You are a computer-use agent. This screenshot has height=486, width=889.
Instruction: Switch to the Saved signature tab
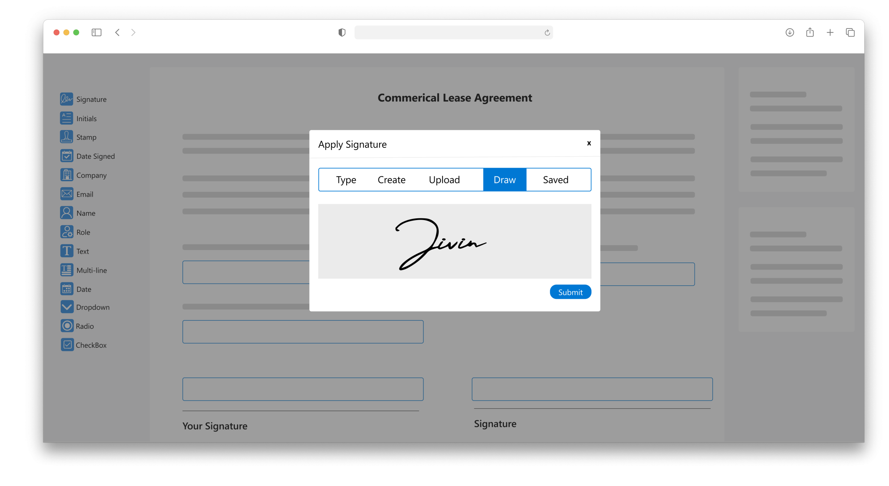click(x=555, y=180)
